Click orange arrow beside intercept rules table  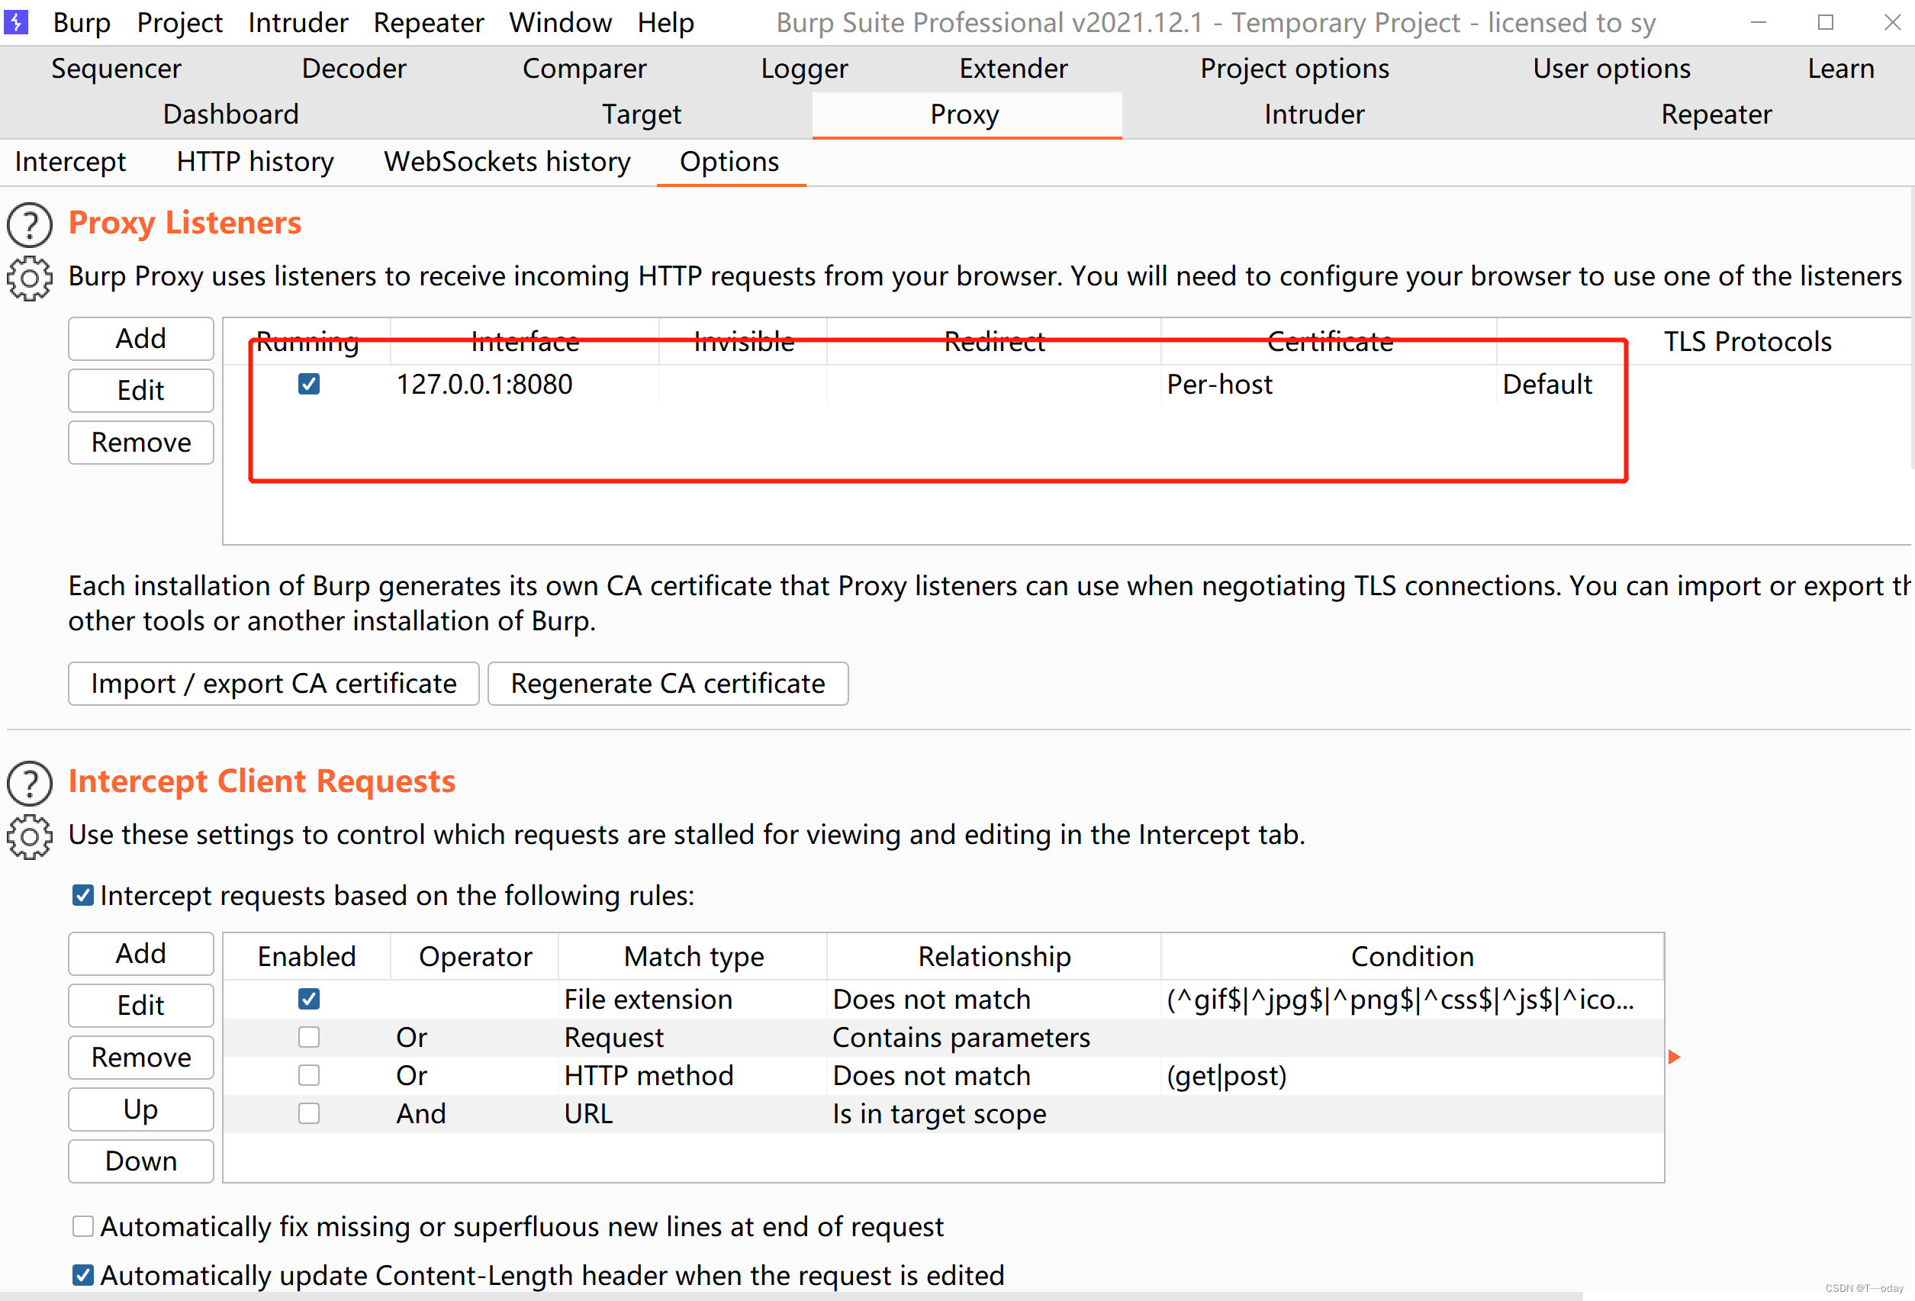click(x=1674, y=1056)
